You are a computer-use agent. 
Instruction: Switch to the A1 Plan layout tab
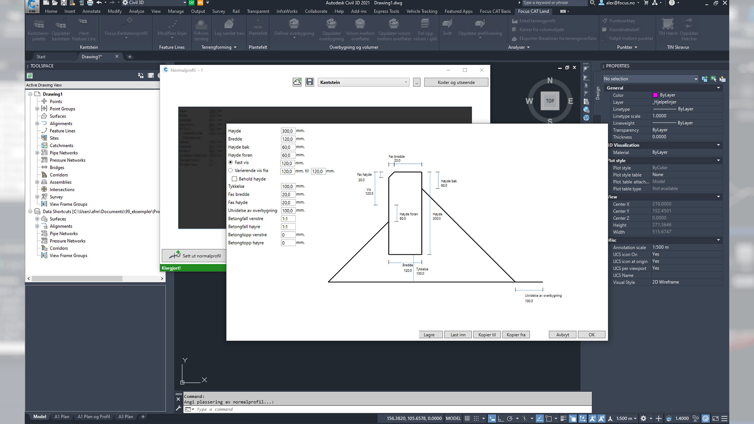(62, 417)
